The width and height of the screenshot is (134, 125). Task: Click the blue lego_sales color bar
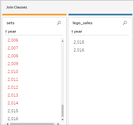[x=100, y=14]
